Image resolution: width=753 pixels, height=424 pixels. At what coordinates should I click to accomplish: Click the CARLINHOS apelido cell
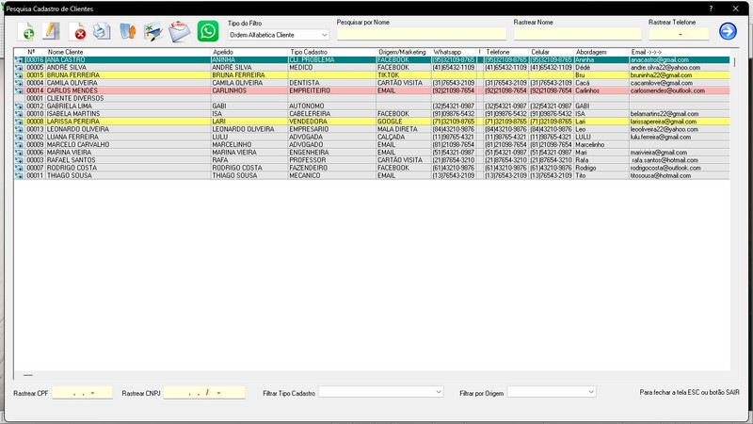pyautogui.click(x=229, y=90)
